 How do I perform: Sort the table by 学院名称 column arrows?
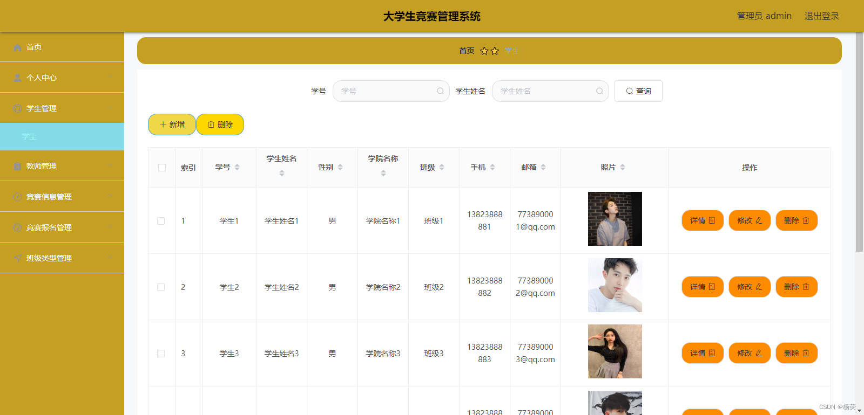click(x=383, y=173)
